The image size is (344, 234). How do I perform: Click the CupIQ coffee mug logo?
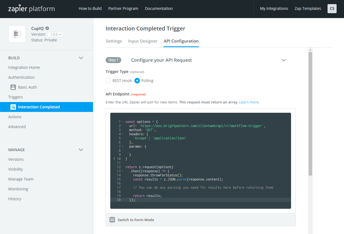[x=17, y=34]
